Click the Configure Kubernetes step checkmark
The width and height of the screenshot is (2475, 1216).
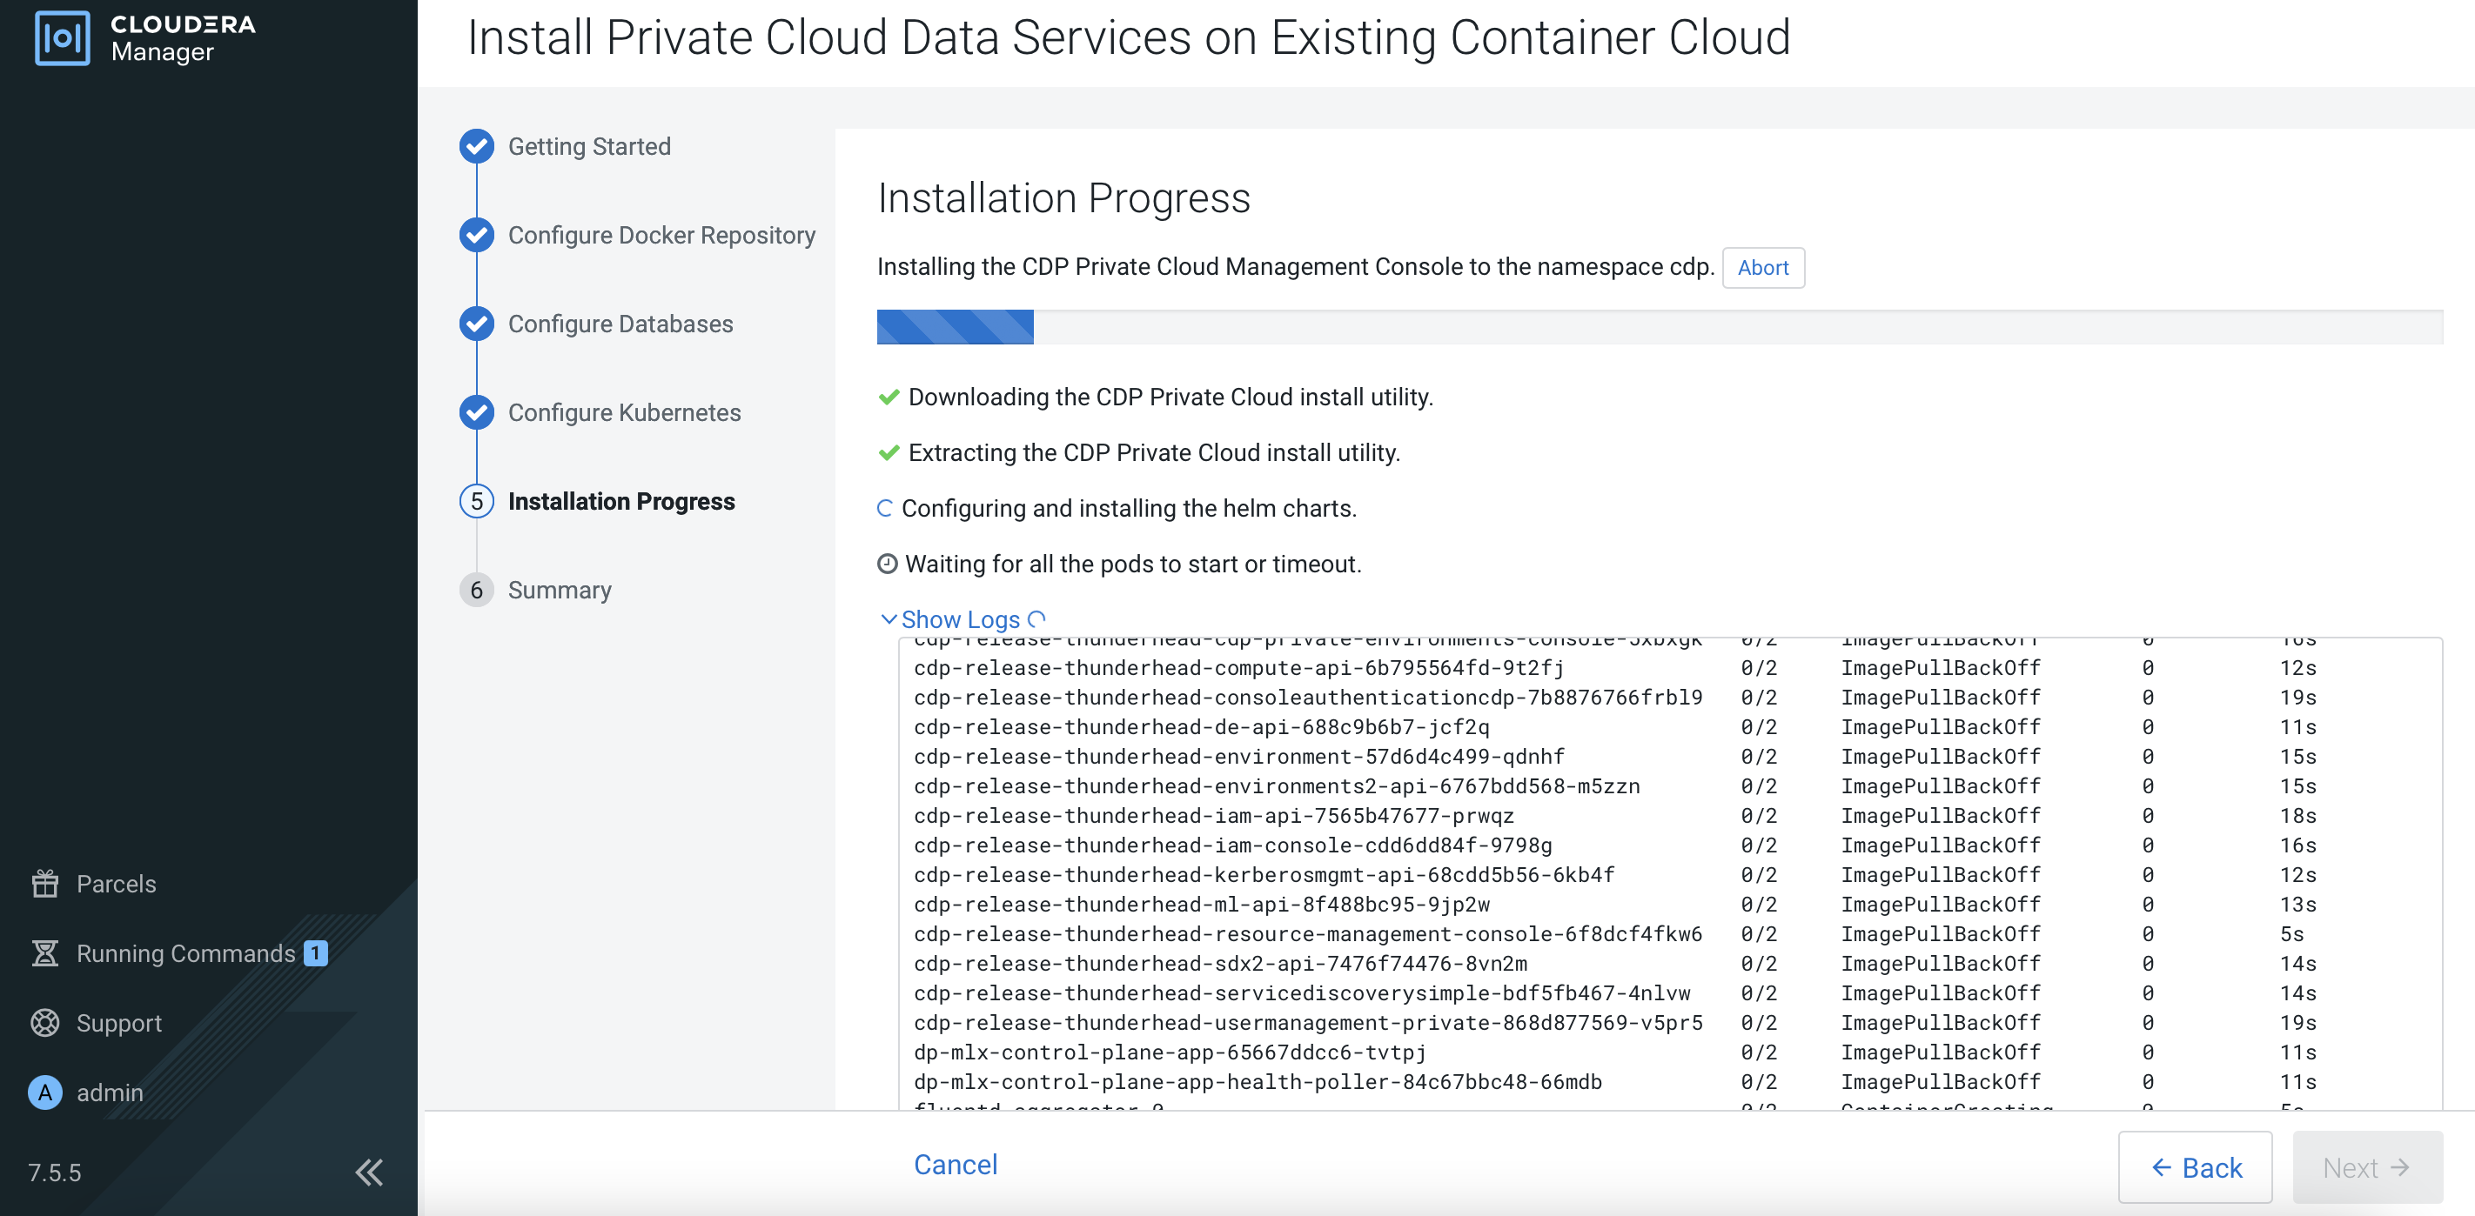tap(477, 412)
